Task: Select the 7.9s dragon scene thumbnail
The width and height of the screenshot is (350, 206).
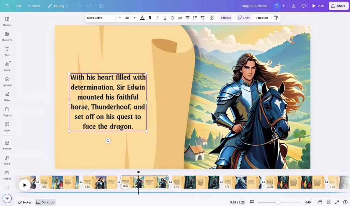Action: (x=59, y=182)
